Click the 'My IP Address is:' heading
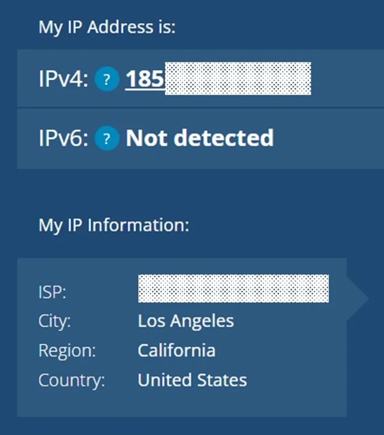384x435 pixels. [x=107, y=27]
